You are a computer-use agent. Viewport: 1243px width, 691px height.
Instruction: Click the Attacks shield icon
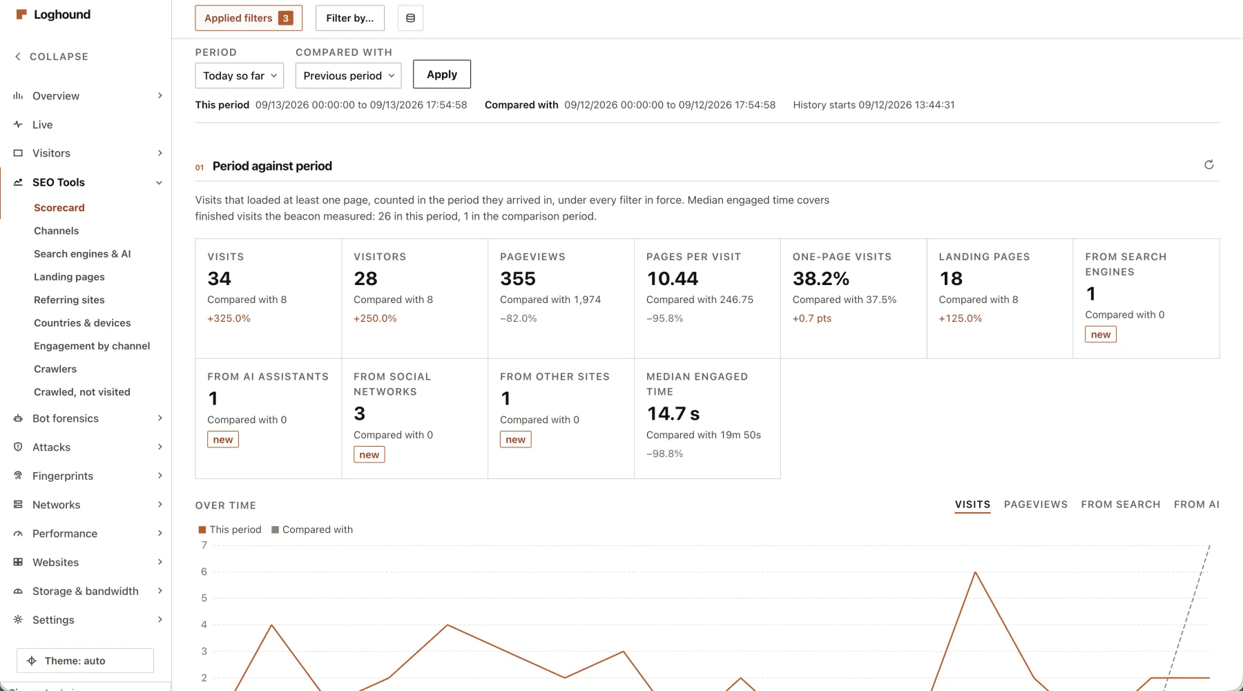pos(18,447)
